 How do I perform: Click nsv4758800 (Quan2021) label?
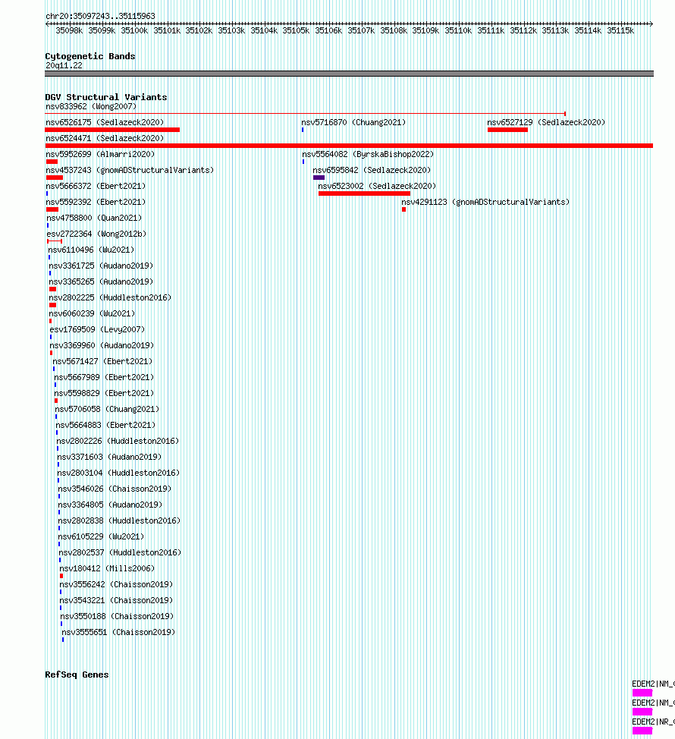pyautogui.click(x=94, y=219)
